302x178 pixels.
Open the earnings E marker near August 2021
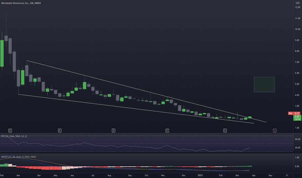coord(113,131)
